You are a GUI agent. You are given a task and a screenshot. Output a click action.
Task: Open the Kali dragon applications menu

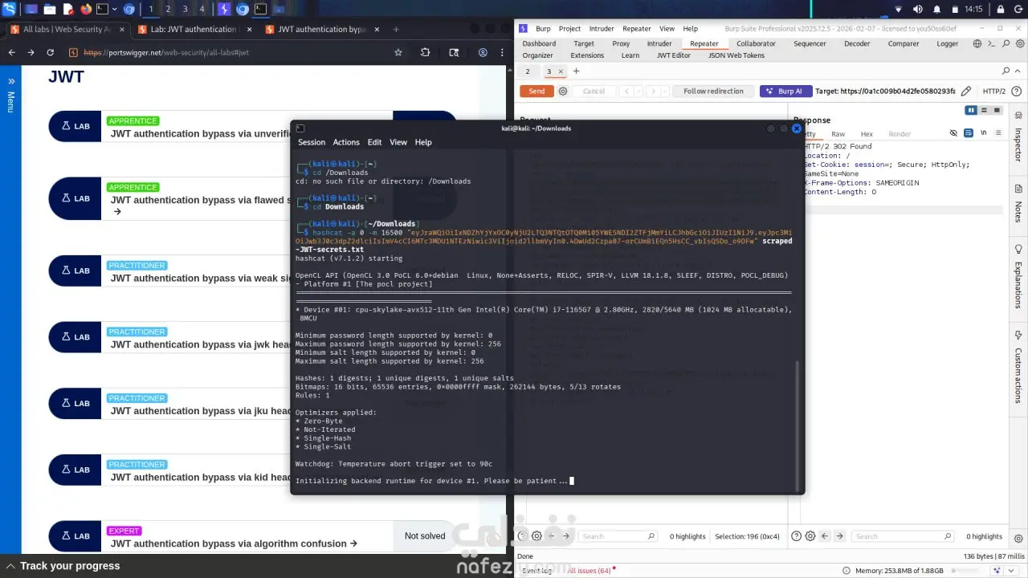(x=10, y=10)
